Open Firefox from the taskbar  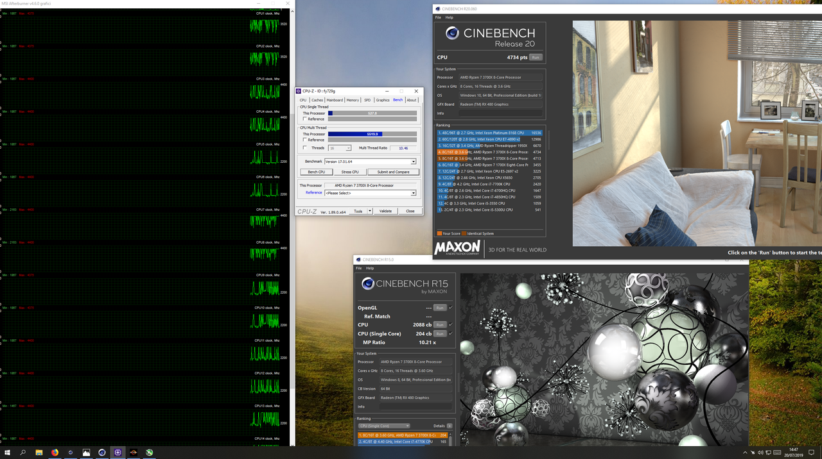coord(55,452)
